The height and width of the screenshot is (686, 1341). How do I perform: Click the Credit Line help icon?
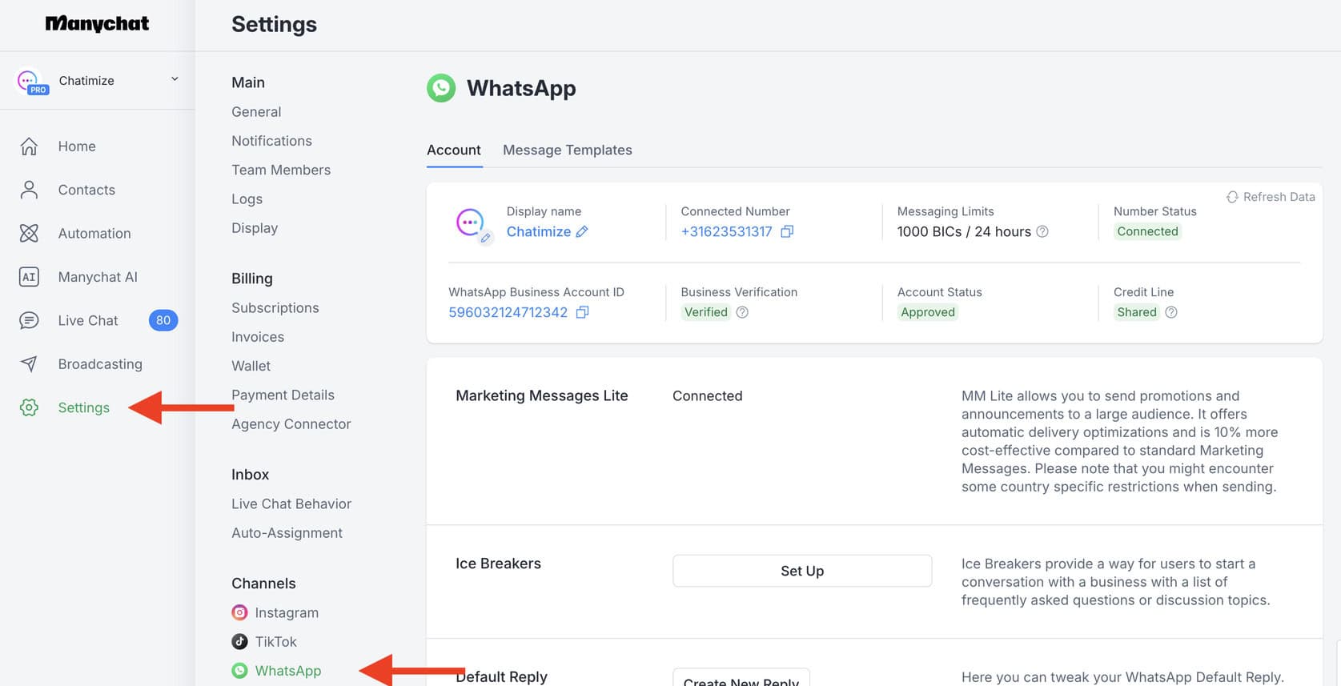pos(1171,312)
